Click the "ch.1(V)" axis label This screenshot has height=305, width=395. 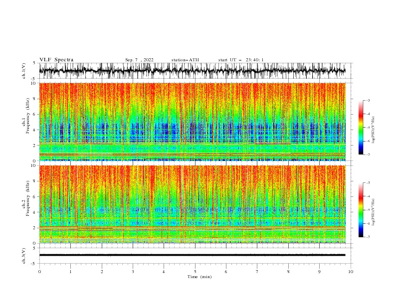24,71
